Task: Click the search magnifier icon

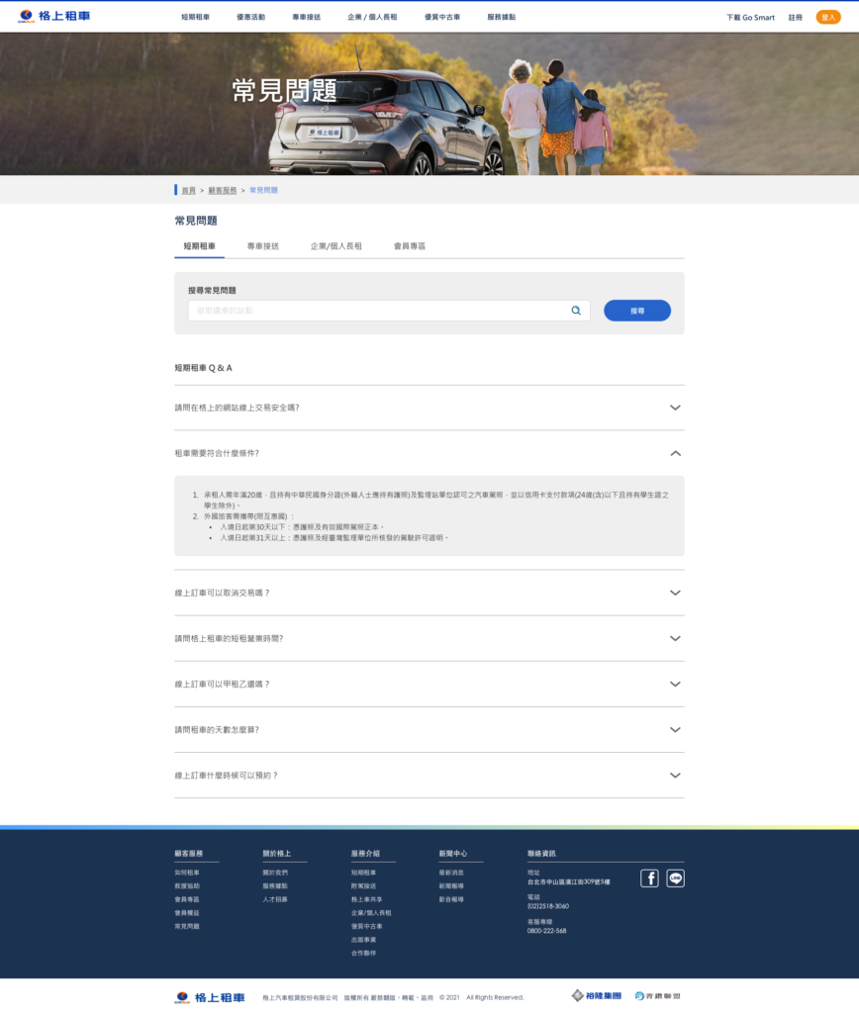Action: point(576,311)
